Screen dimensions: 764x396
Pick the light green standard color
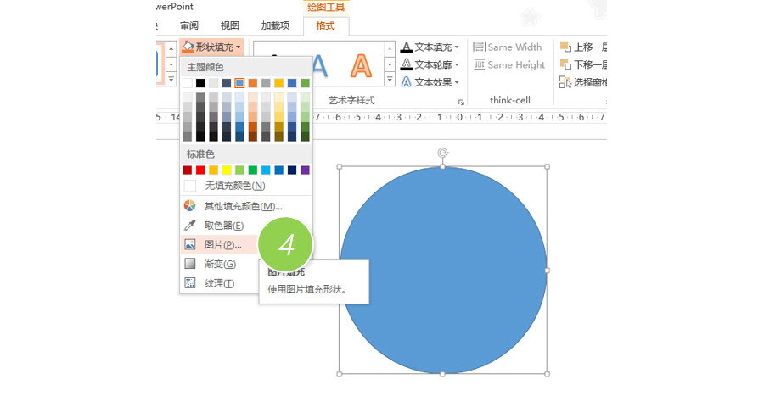(239, 170)
